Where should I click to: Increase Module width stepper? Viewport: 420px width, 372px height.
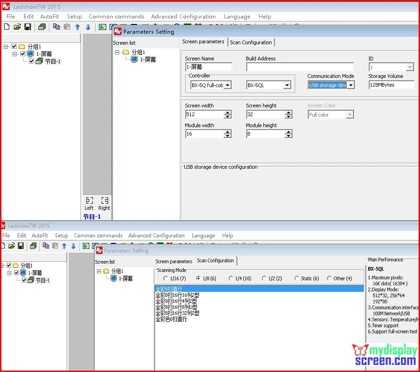coord(227,132)
